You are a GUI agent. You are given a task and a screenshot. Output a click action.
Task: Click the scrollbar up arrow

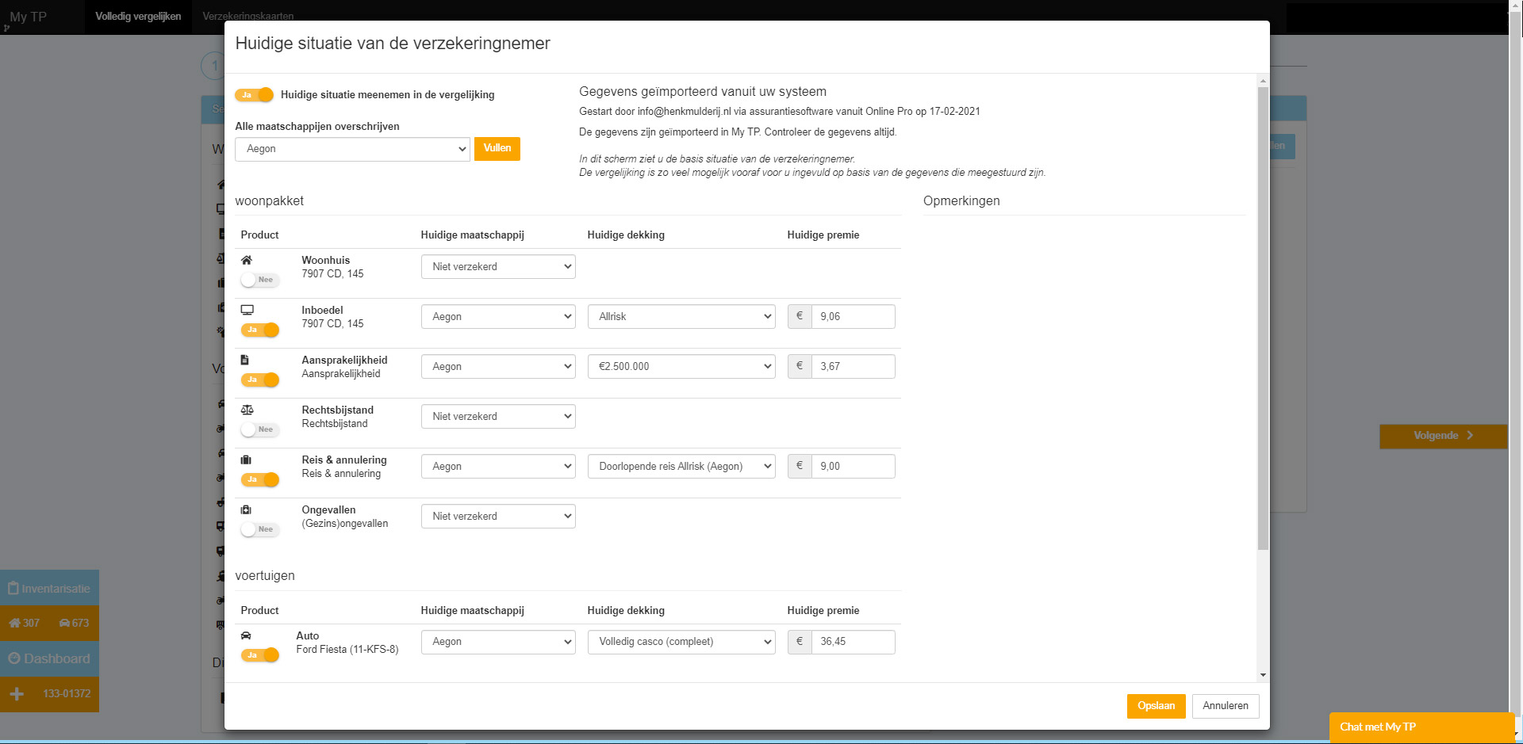(1263, 82)
